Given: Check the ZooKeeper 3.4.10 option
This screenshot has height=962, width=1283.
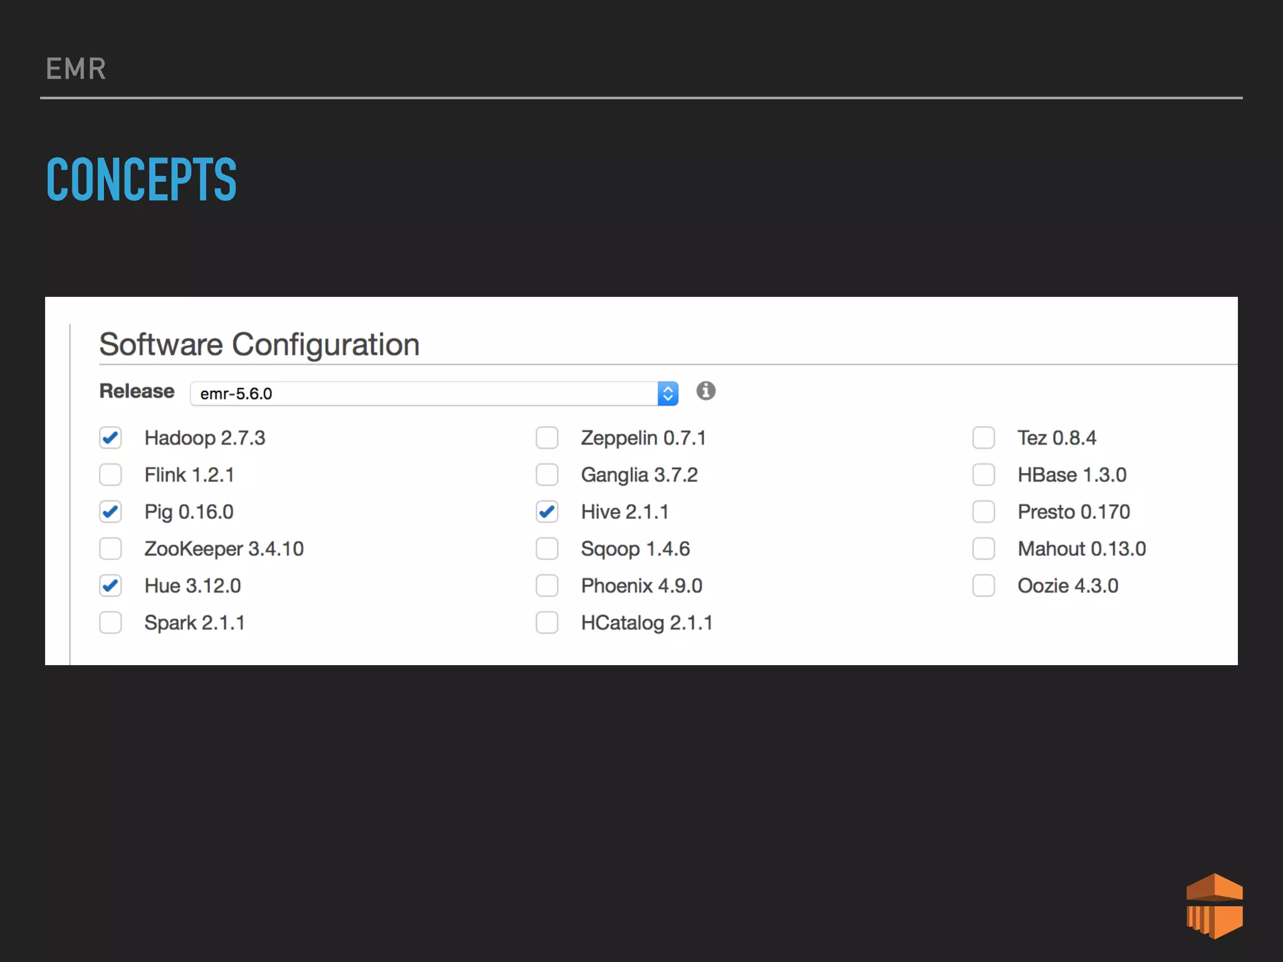Looking at the screenshot, I should click(110, 549).
